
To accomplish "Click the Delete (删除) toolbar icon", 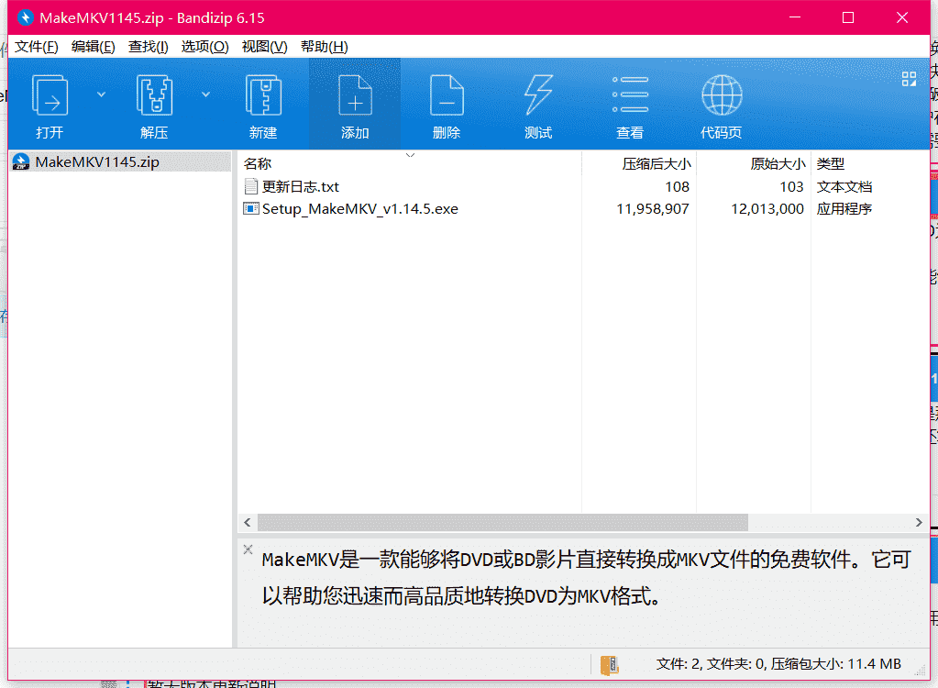I will pos(447,94).
